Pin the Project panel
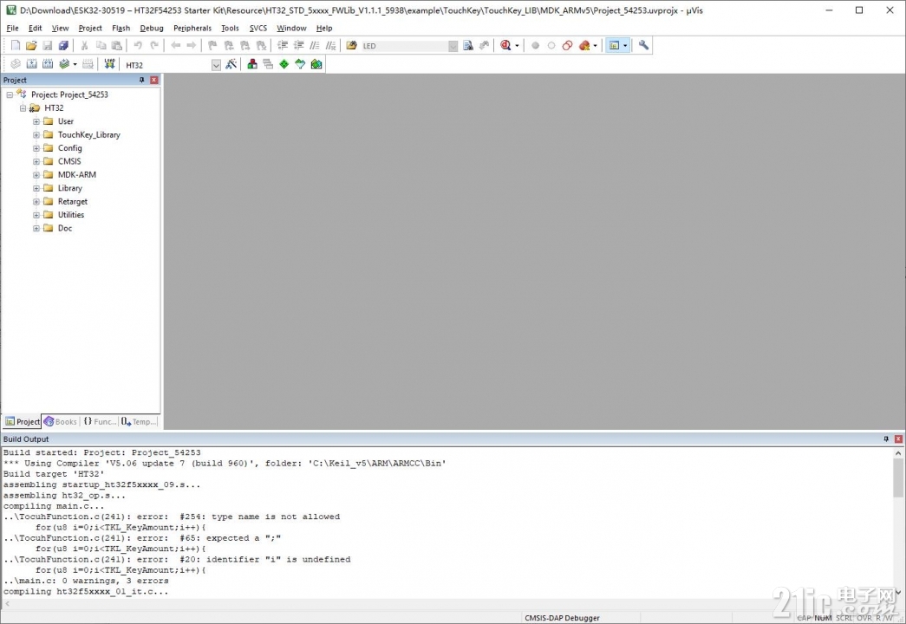Image resolution: width=906 pixels, height=624 pixels. pyautogui.click(x=141, y=81)
